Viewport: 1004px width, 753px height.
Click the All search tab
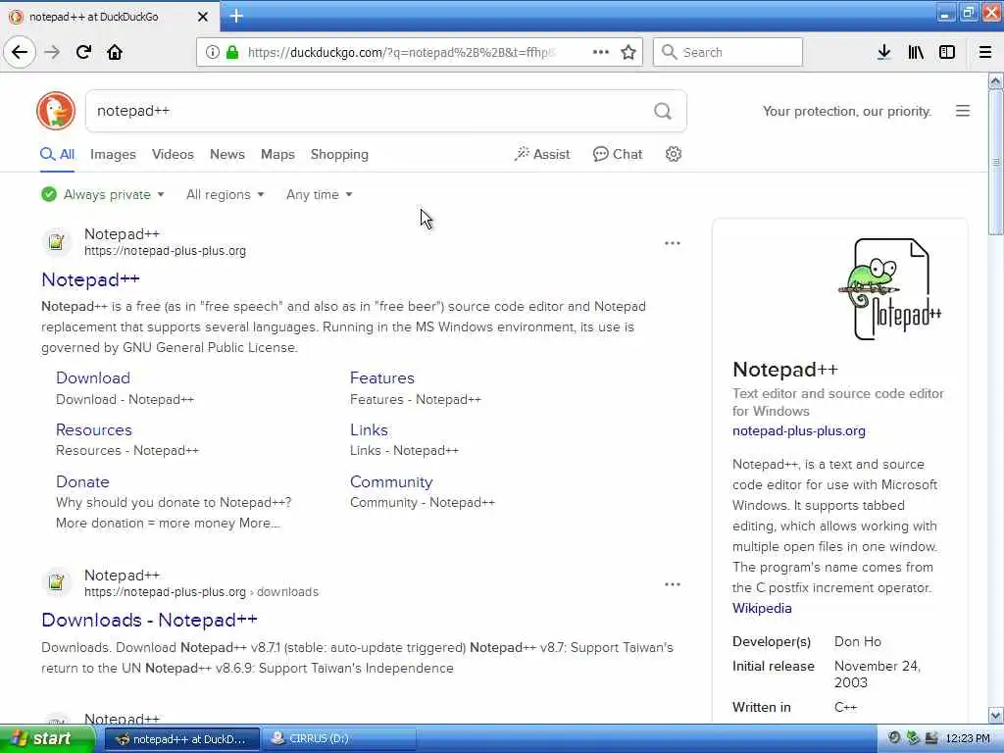pos(58,154)
